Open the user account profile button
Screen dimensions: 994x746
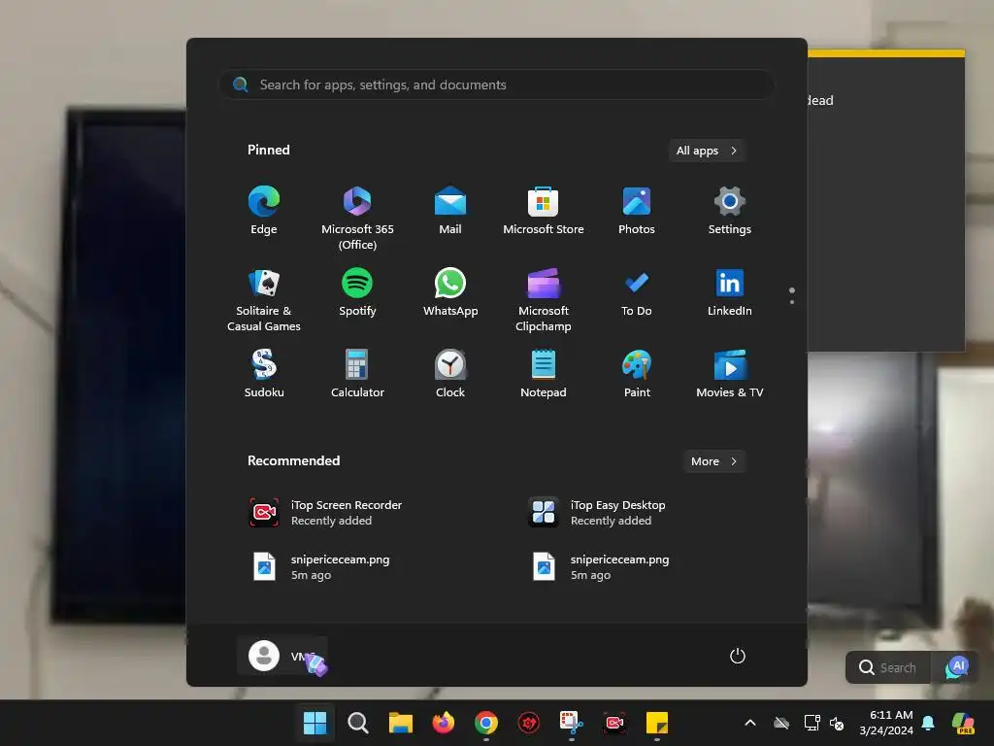point(282,656)
